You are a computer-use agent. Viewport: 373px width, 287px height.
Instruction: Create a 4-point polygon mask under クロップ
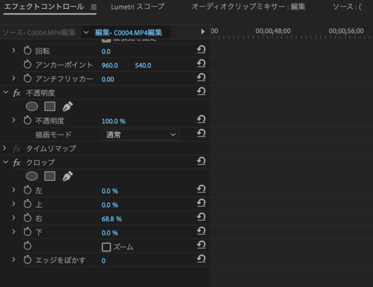coord(50,176)
